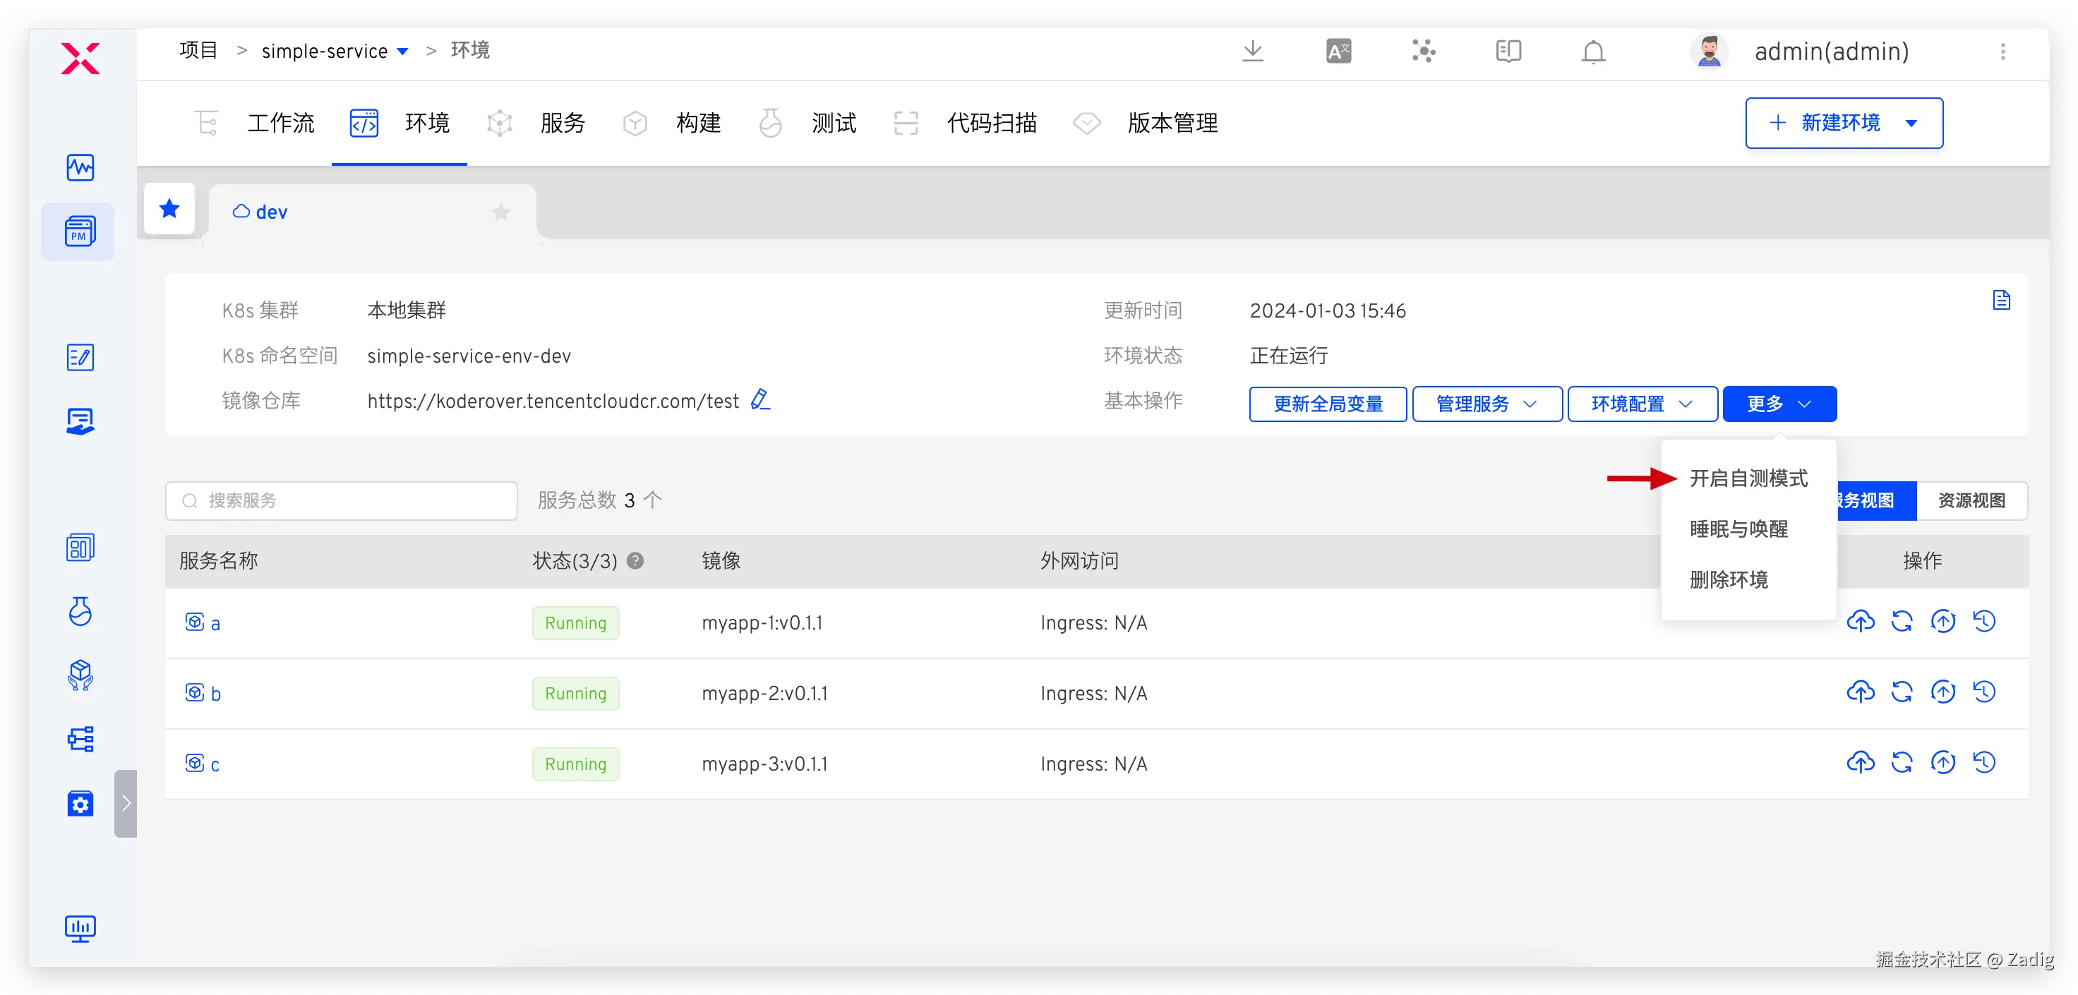
Task: View history of service b
Action: [1984, 692]
